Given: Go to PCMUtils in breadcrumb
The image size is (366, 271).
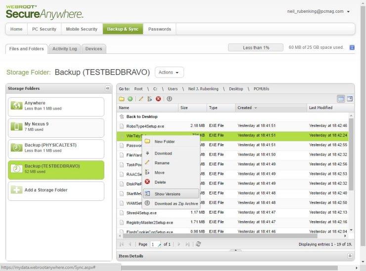Looking at the screenshot, I should (262, 89).
